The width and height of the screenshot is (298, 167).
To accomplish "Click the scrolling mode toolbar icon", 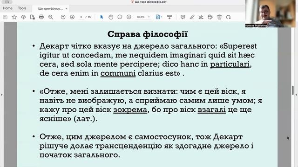I will pyautogui.click(x=169, y=17).
